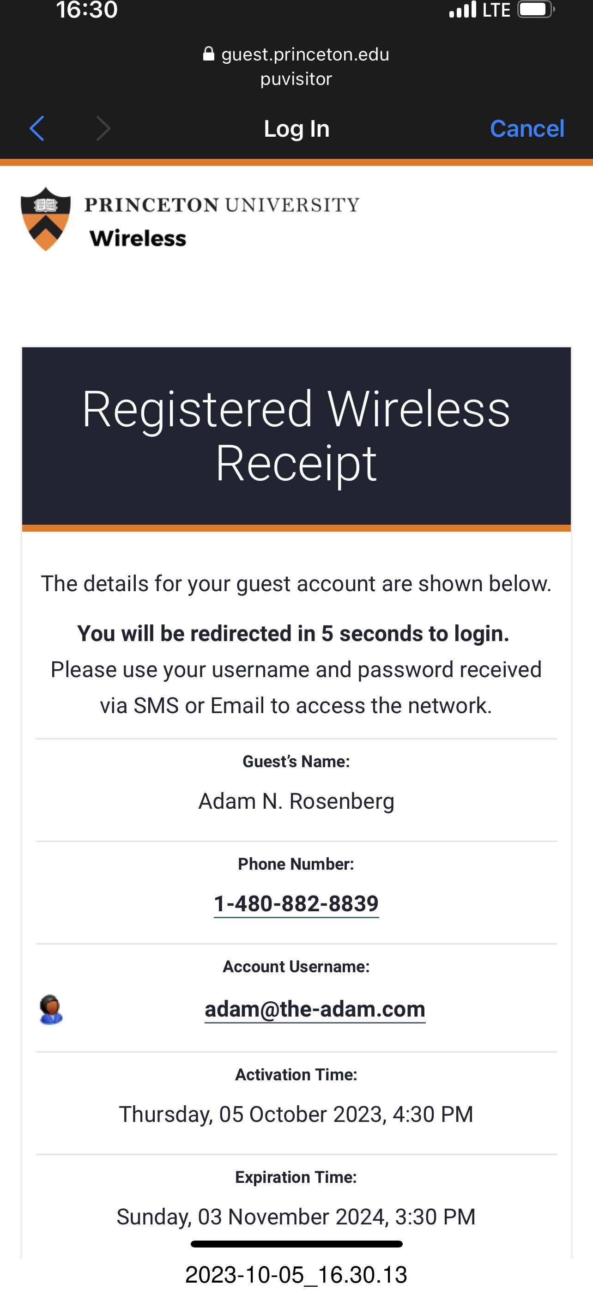593x1290 pixels.
Task: Tap the Princeton shield logo
Action: tap(46, 219)
